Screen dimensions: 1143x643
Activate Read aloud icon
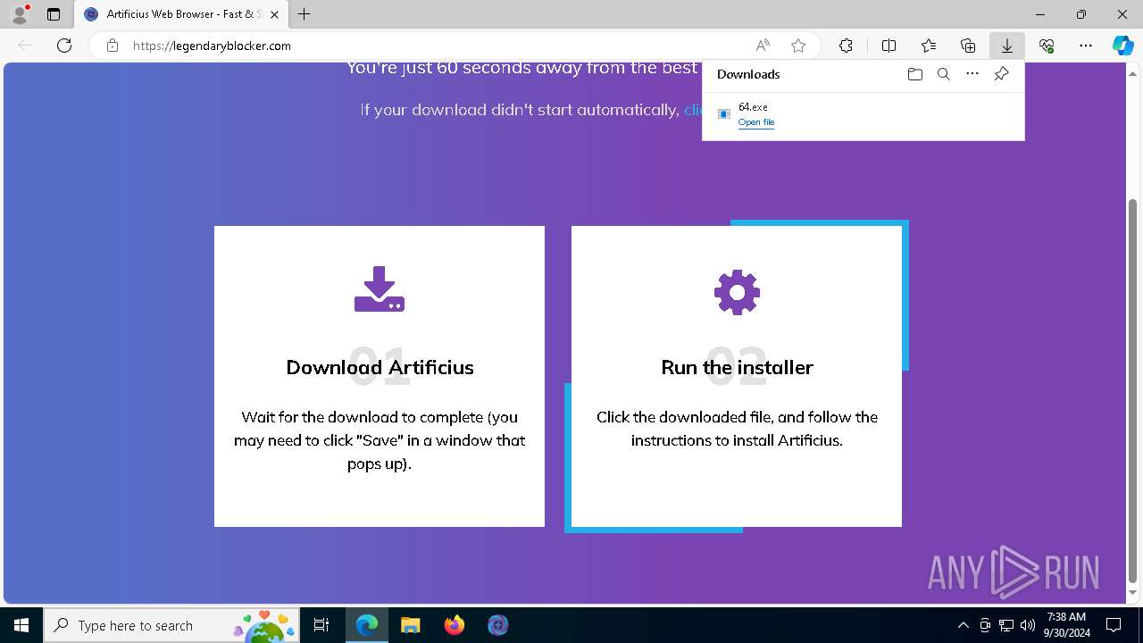763,46
